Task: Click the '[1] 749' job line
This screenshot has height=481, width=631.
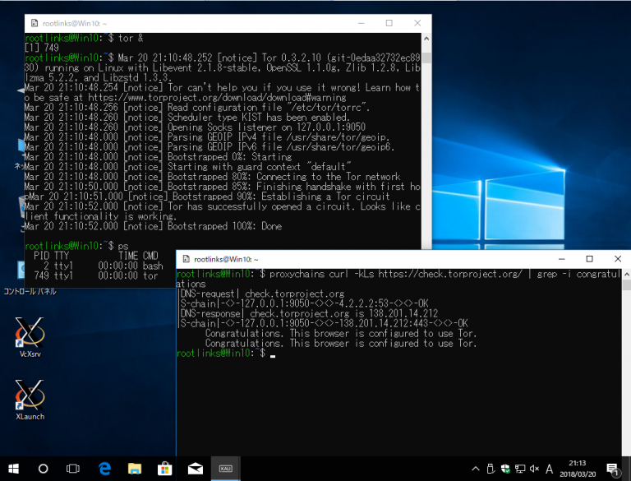Action: coord(41,48)
